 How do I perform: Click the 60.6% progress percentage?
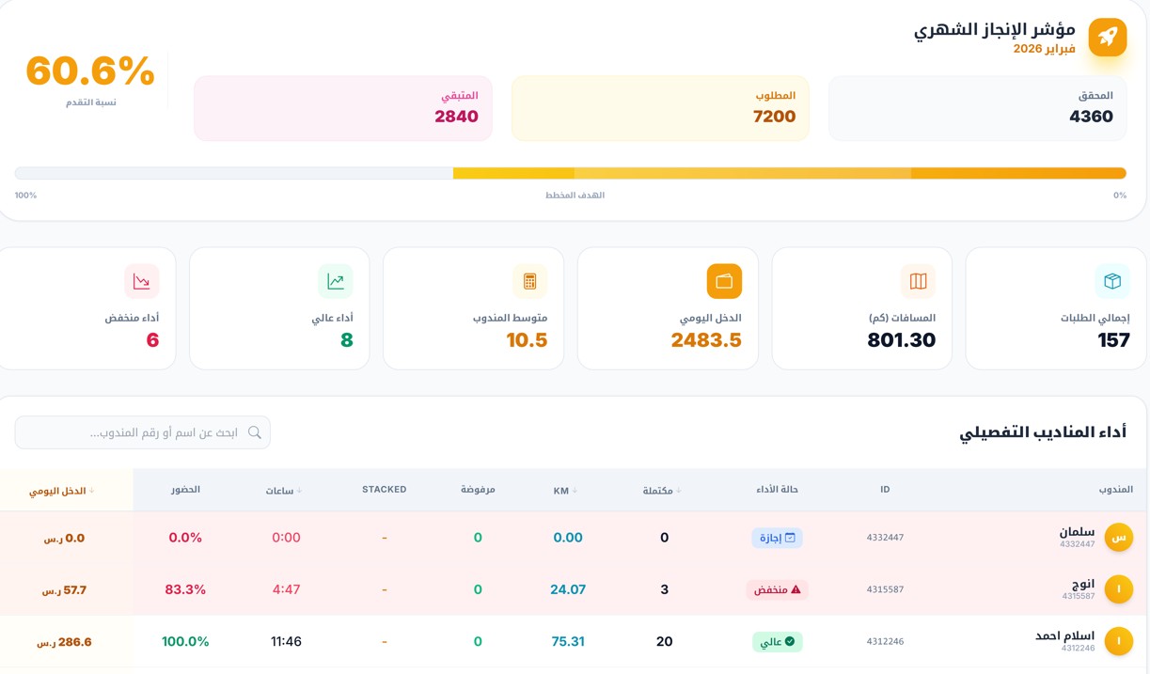(x=90, y=71)
